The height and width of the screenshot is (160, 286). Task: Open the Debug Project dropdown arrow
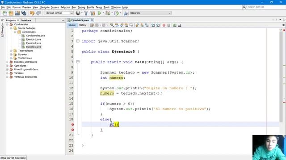pos(112,13)
